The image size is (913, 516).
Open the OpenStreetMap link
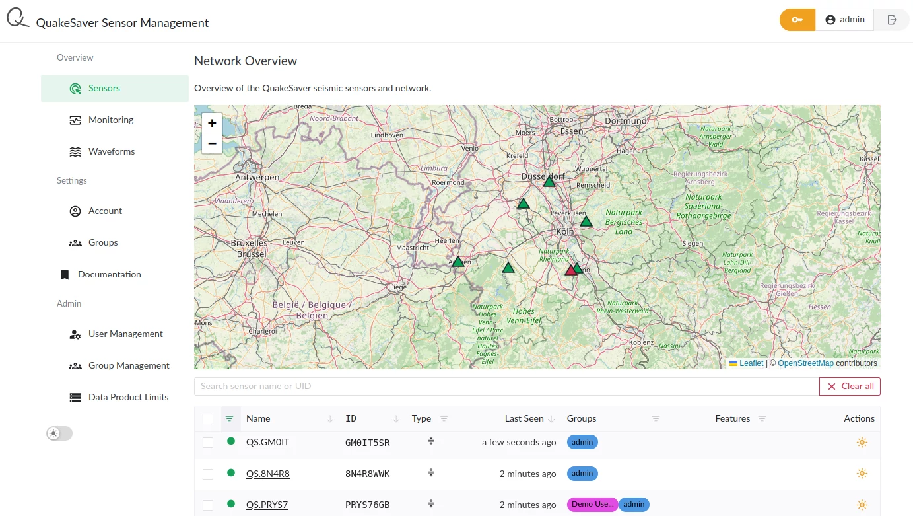coord(805,363)
